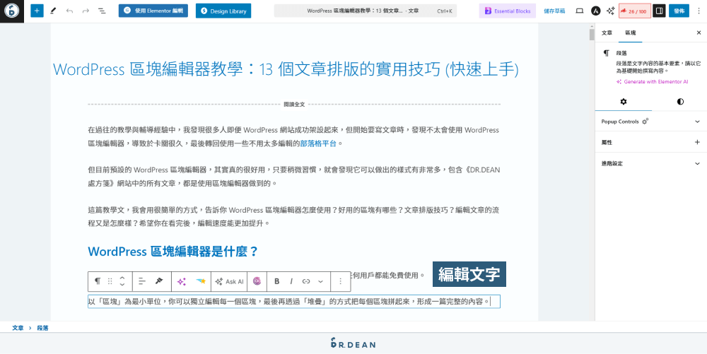Screen dimensions: 707x354
Task: Open the block inserter plus button
Action: click(37, 11)
